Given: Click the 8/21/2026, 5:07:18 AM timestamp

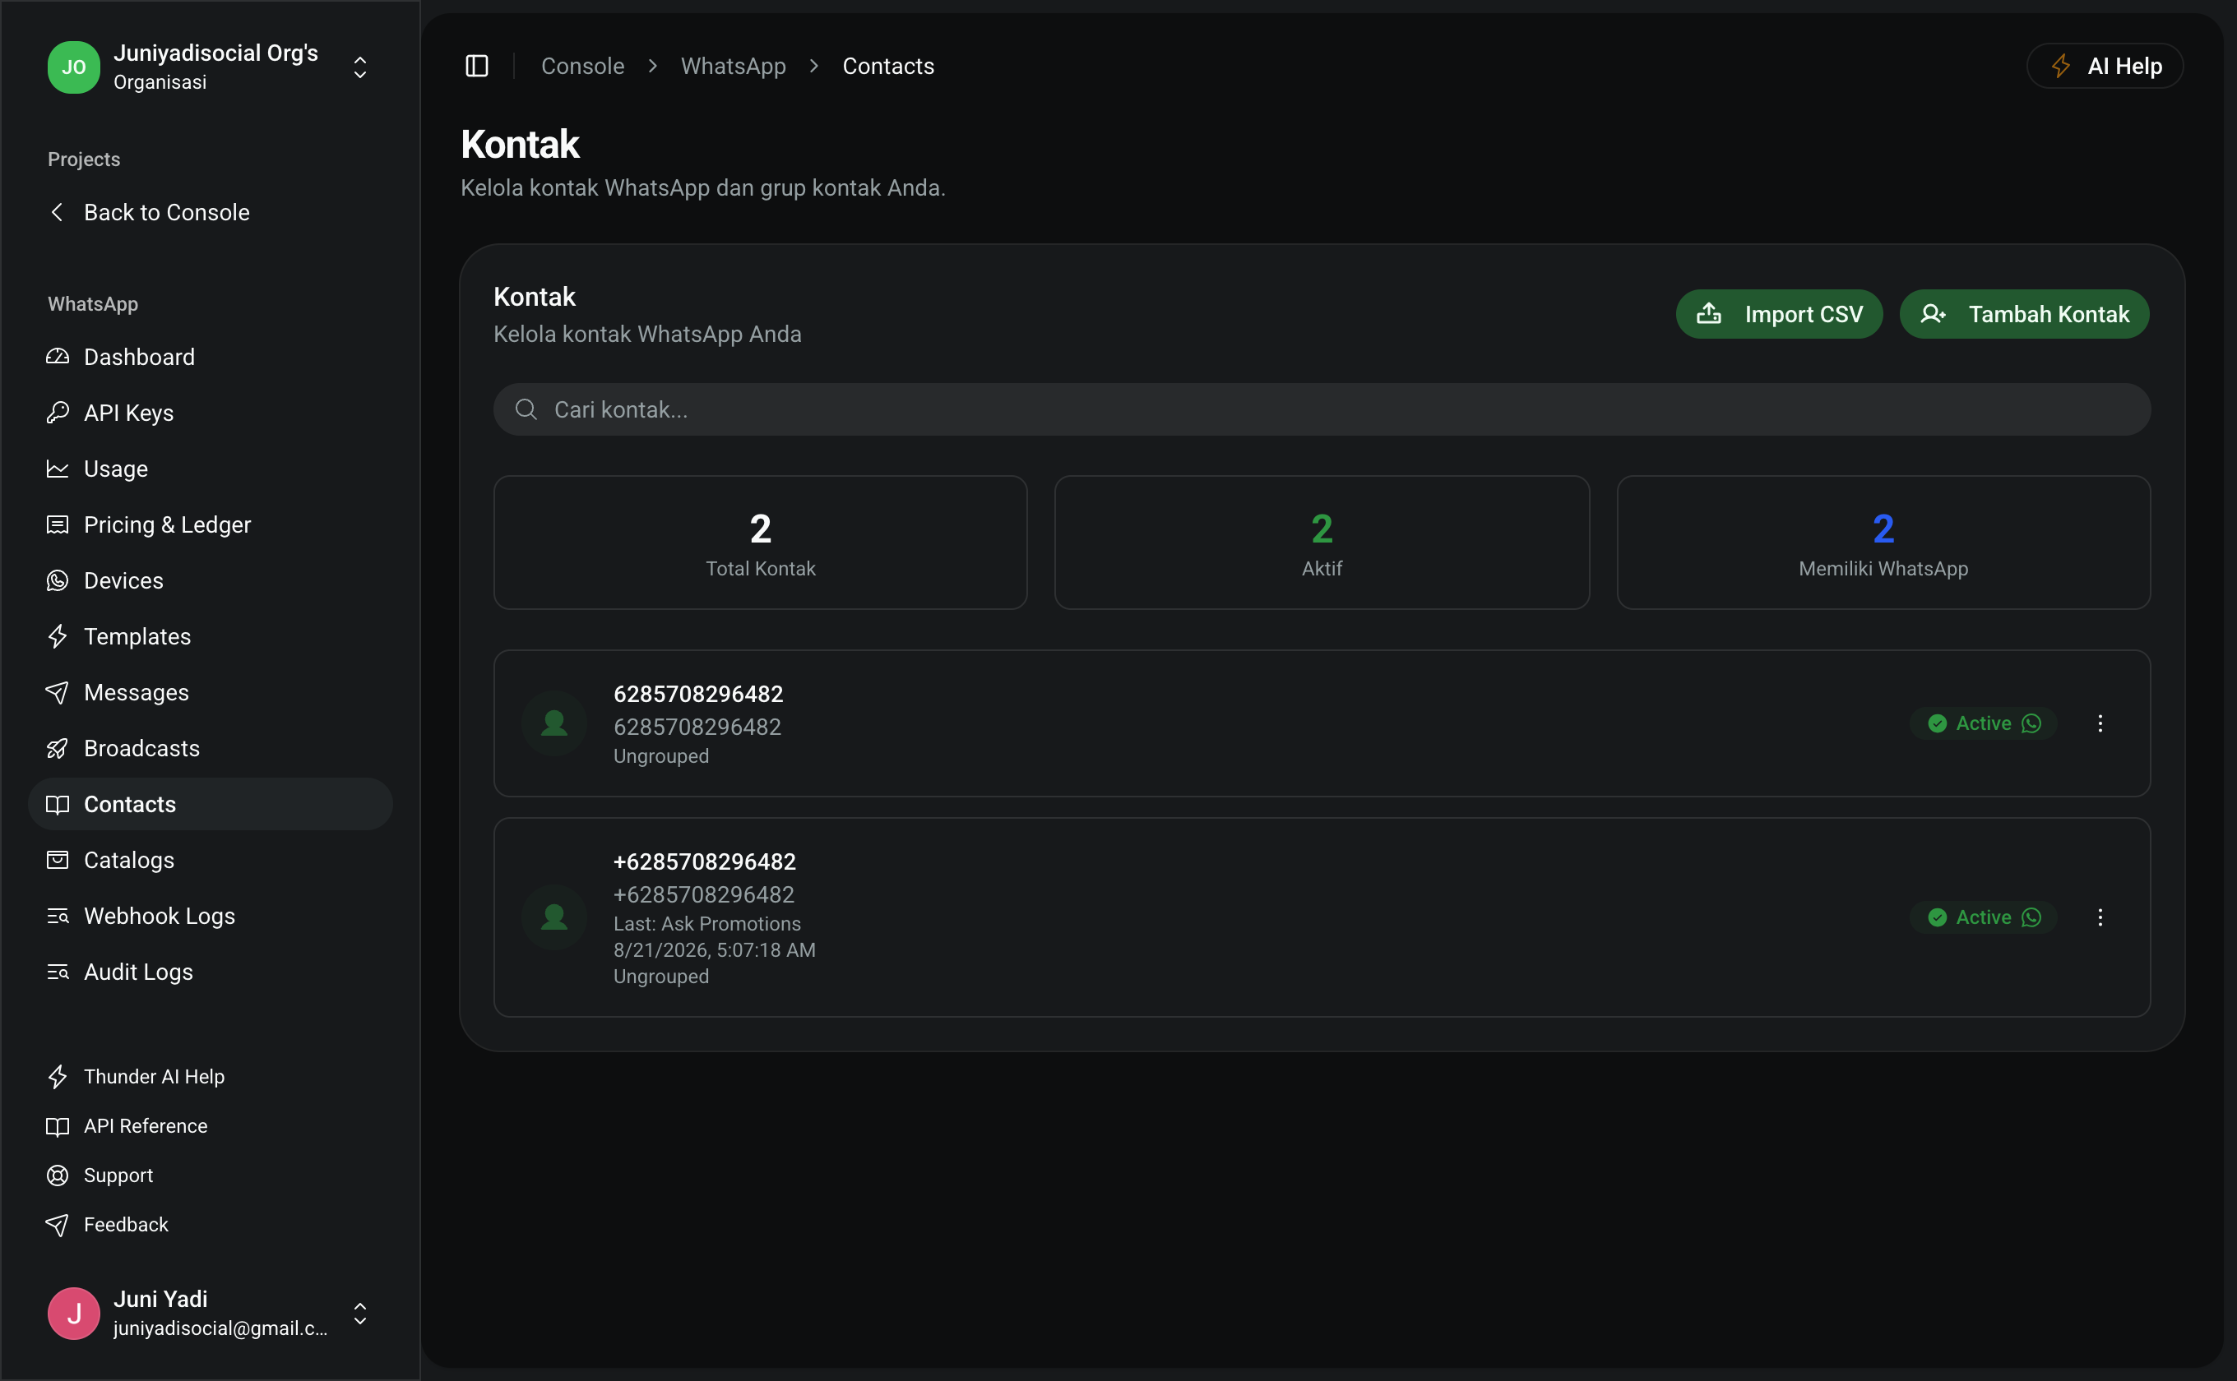Looking at the screenshot, I should pos(715,950).
